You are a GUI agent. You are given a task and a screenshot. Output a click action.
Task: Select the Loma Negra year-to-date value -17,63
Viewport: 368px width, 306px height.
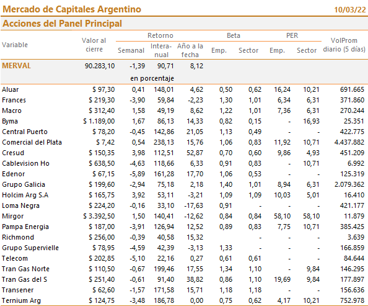tap(194, 205)
